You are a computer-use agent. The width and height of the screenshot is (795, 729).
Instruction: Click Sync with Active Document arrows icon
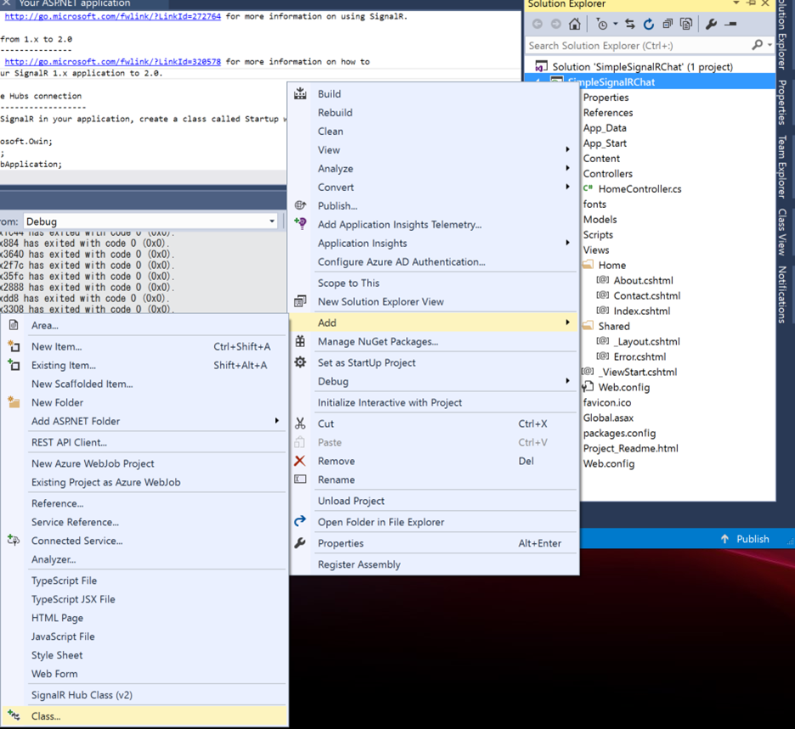pyautogui.click(x=629, y=24)
